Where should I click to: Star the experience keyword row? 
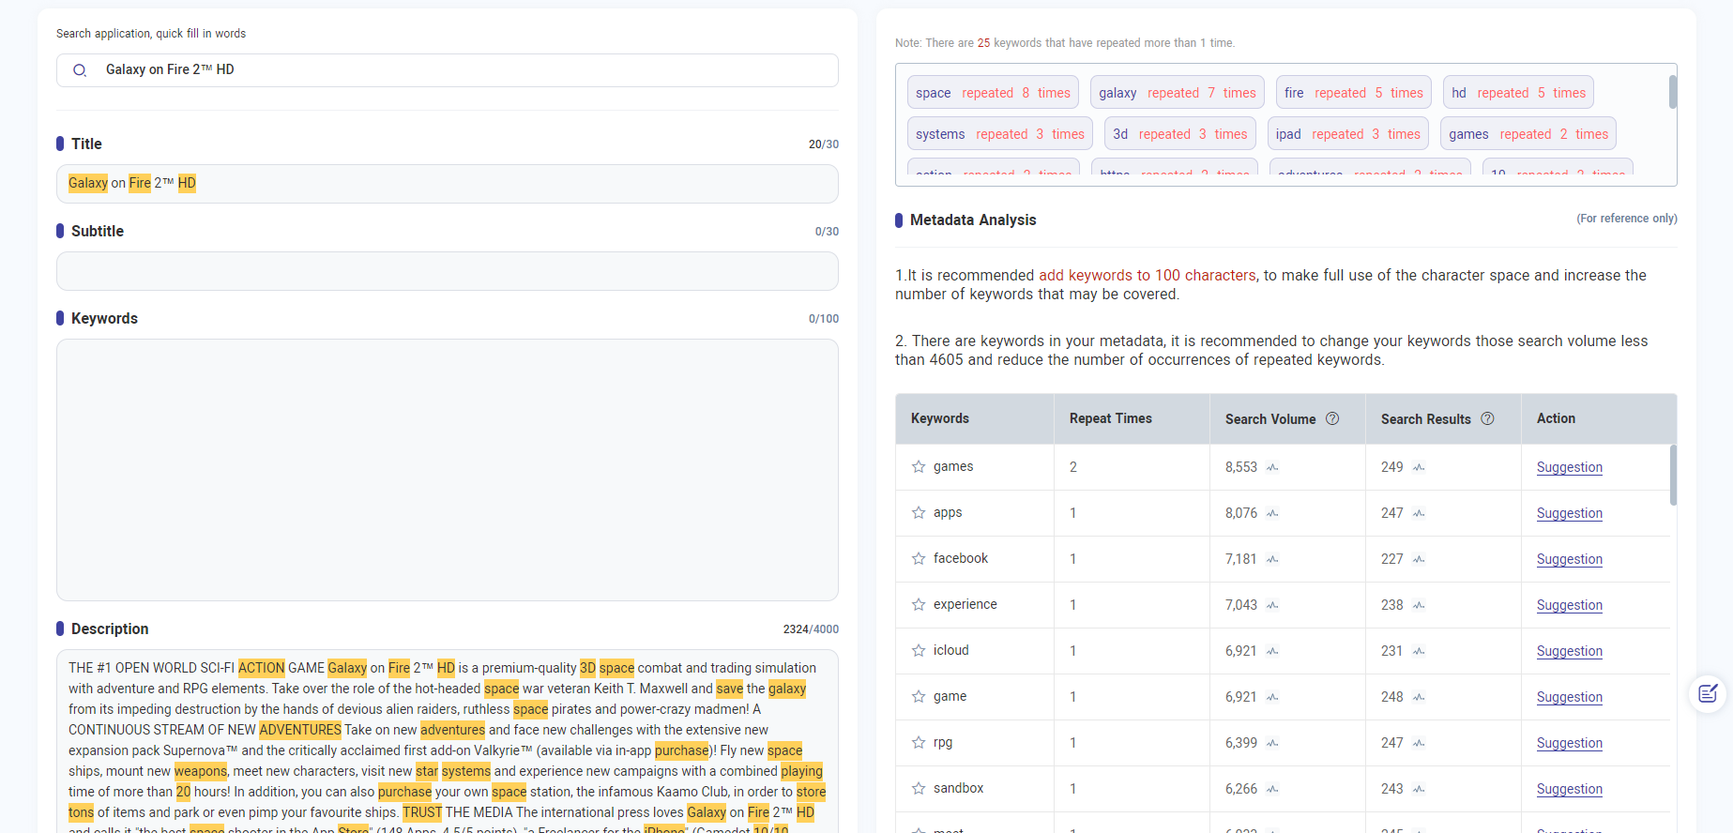[919, 605]
